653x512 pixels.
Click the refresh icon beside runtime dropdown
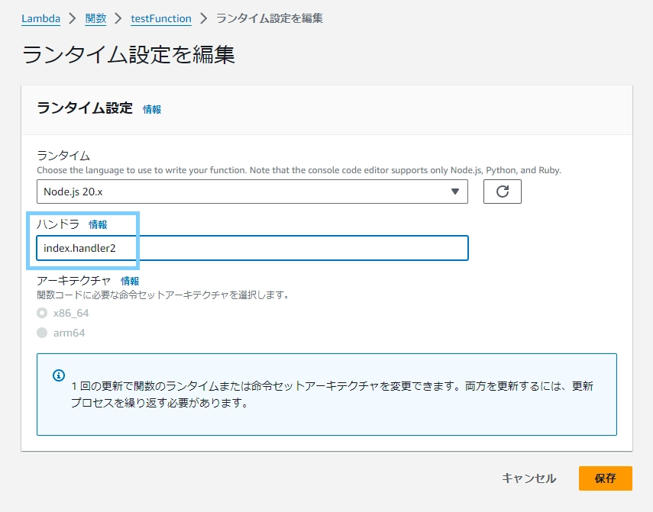pyautogui.click(x=503, y=192)
